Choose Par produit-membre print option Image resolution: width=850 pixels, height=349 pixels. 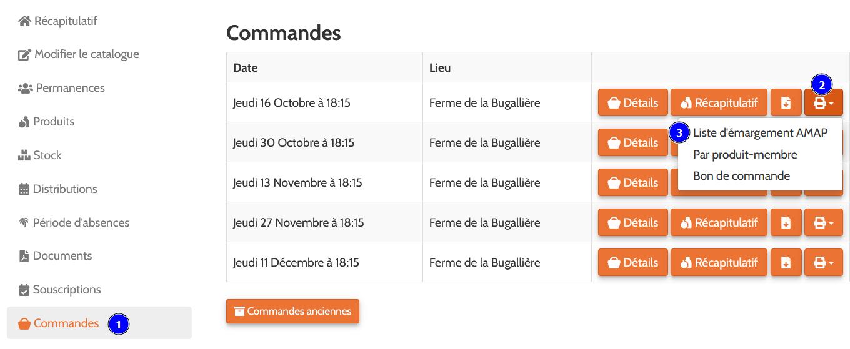point(745,154)
